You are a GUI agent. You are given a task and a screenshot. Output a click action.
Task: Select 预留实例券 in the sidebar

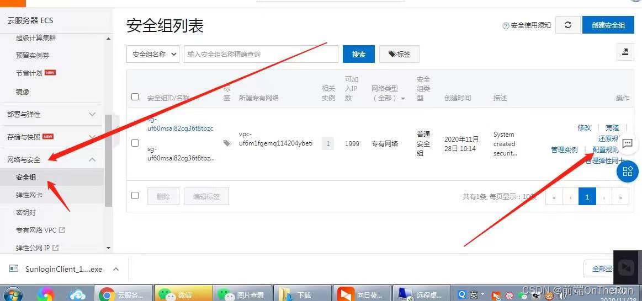[x=33, y=55]
